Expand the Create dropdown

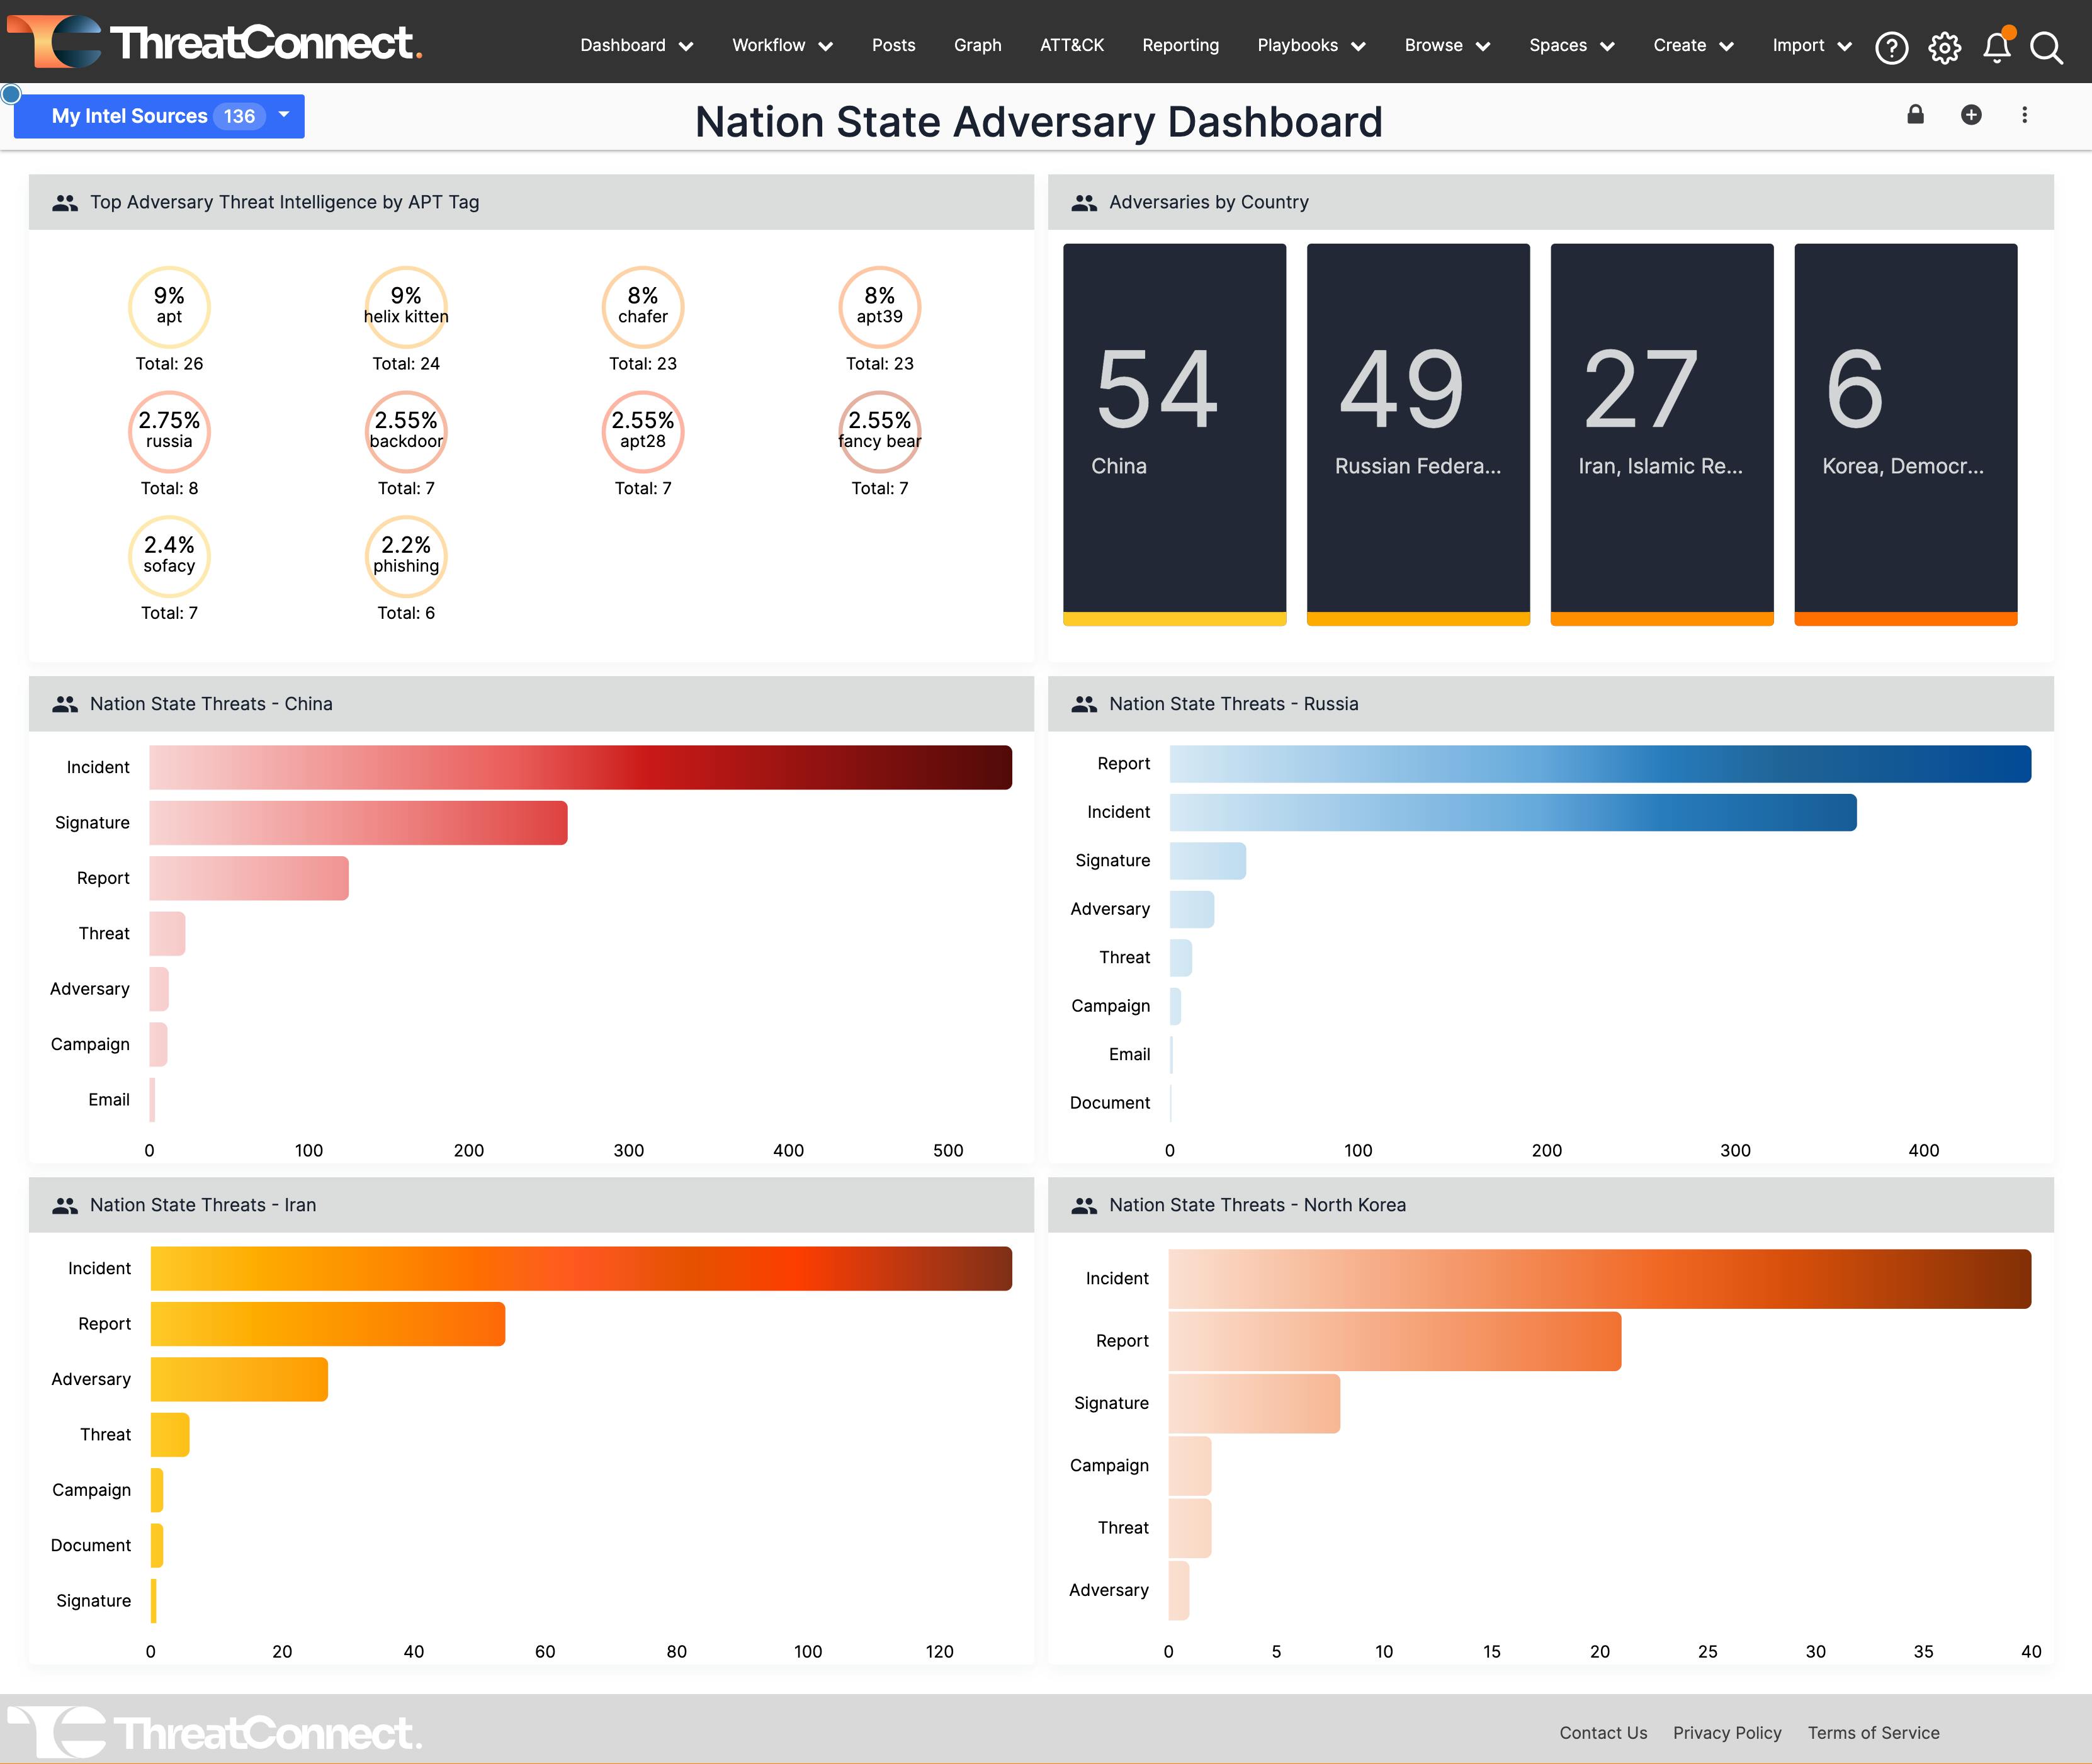[x=1692, y=45]
